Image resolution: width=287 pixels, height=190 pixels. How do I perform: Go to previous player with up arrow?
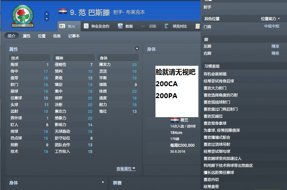click(x=47, y=14)
